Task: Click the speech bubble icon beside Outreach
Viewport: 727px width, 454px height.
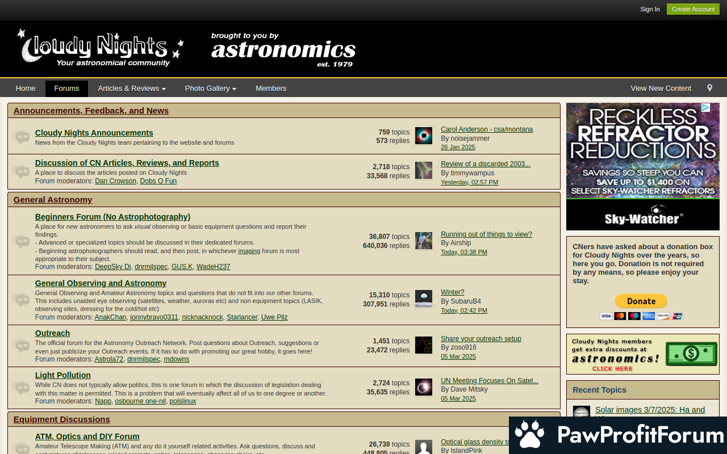Action: tap(21, 346)
